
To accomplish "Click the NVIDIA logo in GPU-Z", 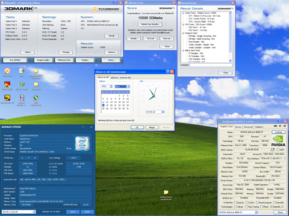I will click(278, 141).
